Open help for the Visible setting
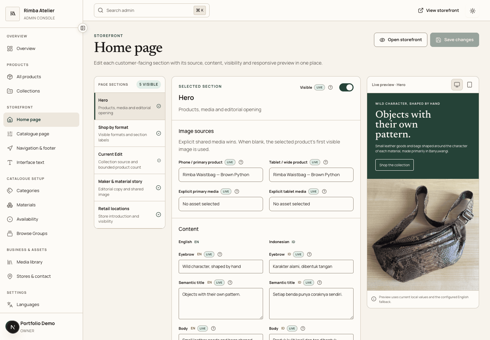The image size is (490, 340). click(330, 87)
